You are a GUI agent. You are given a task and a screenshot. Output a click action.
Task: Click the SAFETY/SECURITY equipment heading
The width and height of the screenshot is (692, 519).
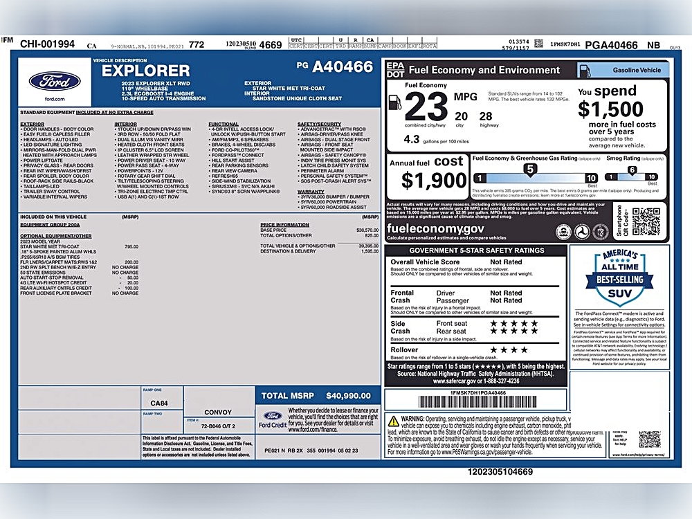320,124
